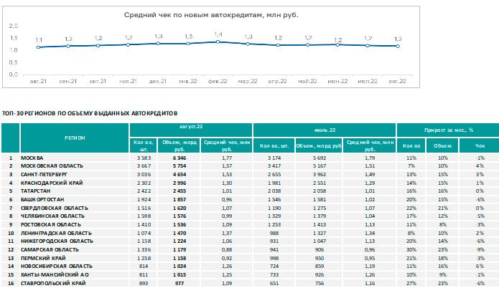Image resolution: width=499 pixels, height=288 pixels.
Task: Click Moscow's August volume value 6 346
Action: [x=179, y=158]
